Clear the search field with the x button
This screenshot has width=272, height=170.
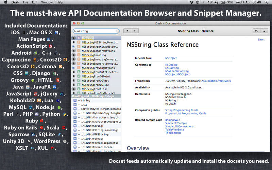[x=117, y=31]
